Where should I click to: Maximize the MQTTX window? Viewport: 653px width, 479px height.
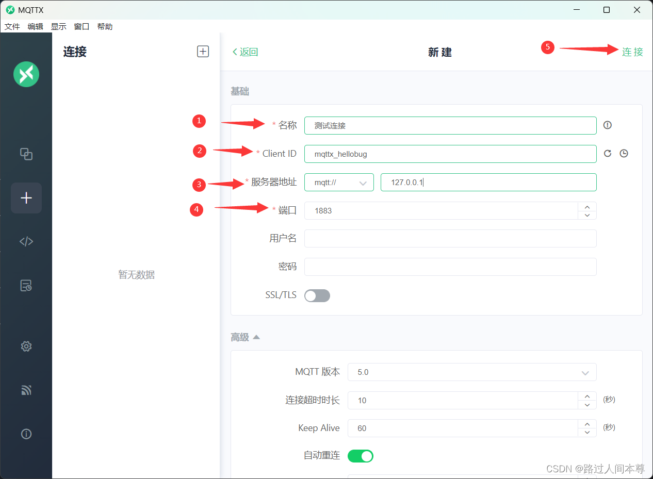click(x=607, y=10)
